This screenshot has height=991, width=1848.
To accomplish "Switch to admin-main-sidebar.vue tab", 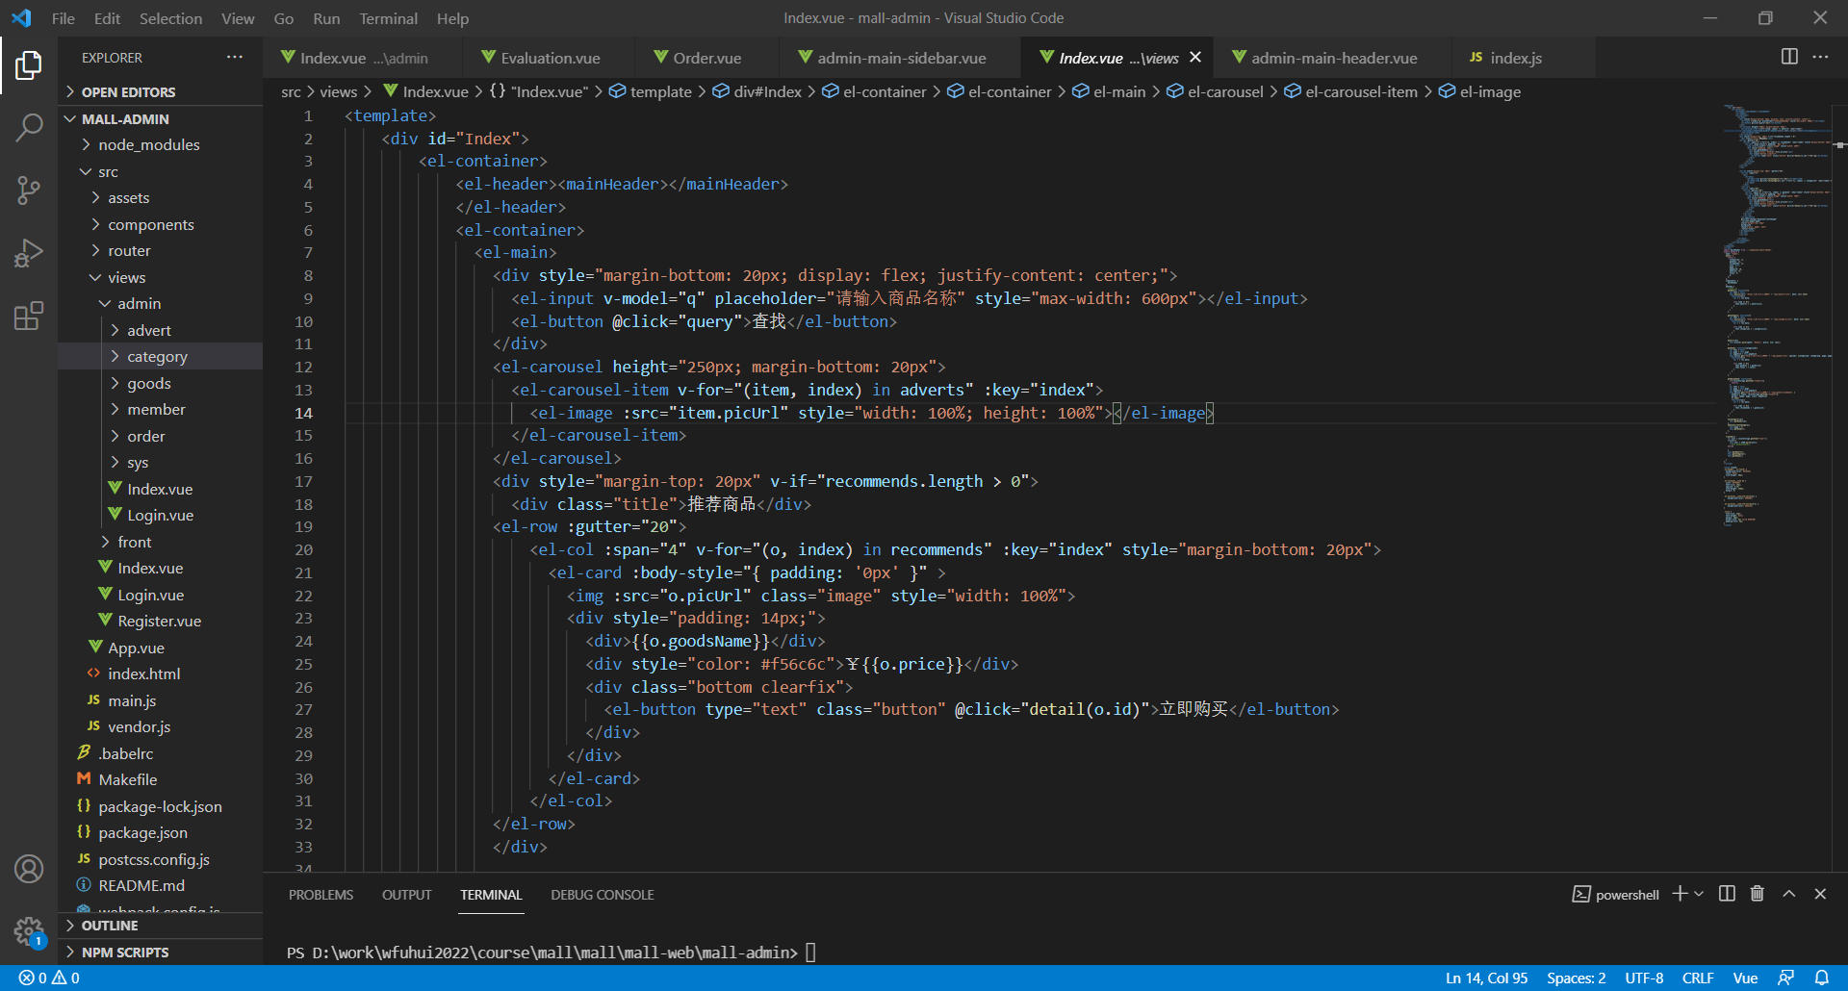I will [901, 58].
